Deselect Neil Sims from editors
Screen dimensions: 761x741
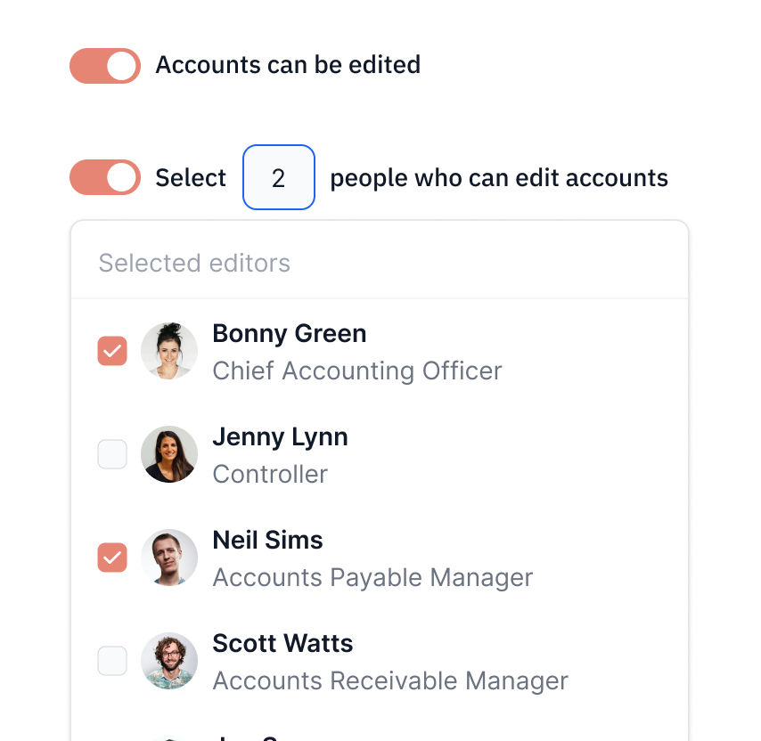click(111, 558)
